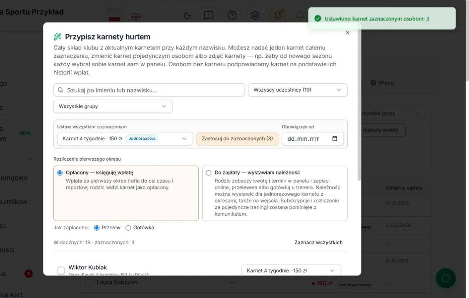Open the chat bubble widget
The width and height of the screenshot is (469, 298).
click(x=446, y=278)
